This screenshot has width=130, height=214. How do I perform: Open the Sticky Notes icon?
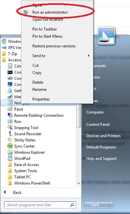pyautogui.click(x=10, y=140)
